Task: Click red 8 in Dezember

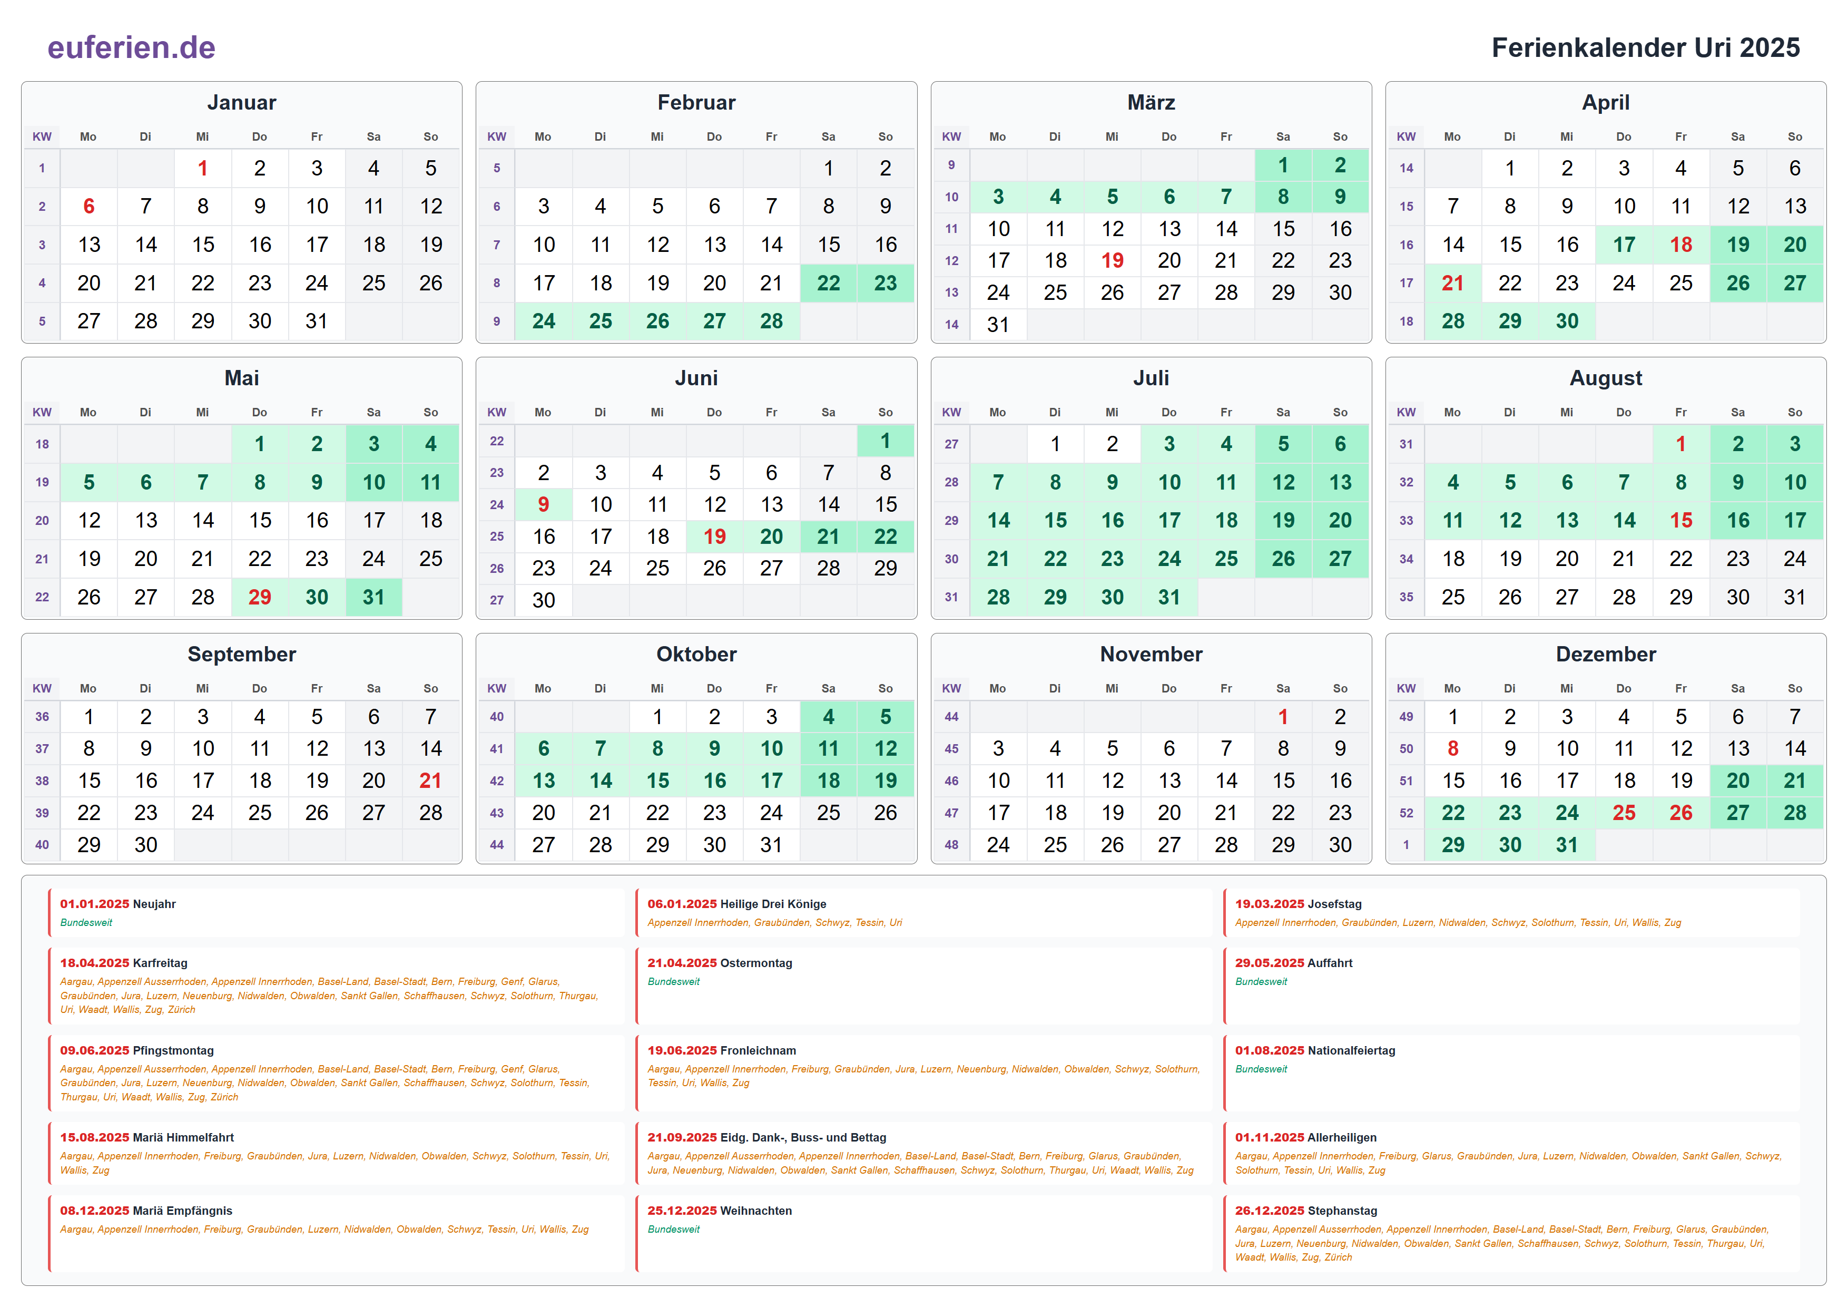Action: 1453,749
